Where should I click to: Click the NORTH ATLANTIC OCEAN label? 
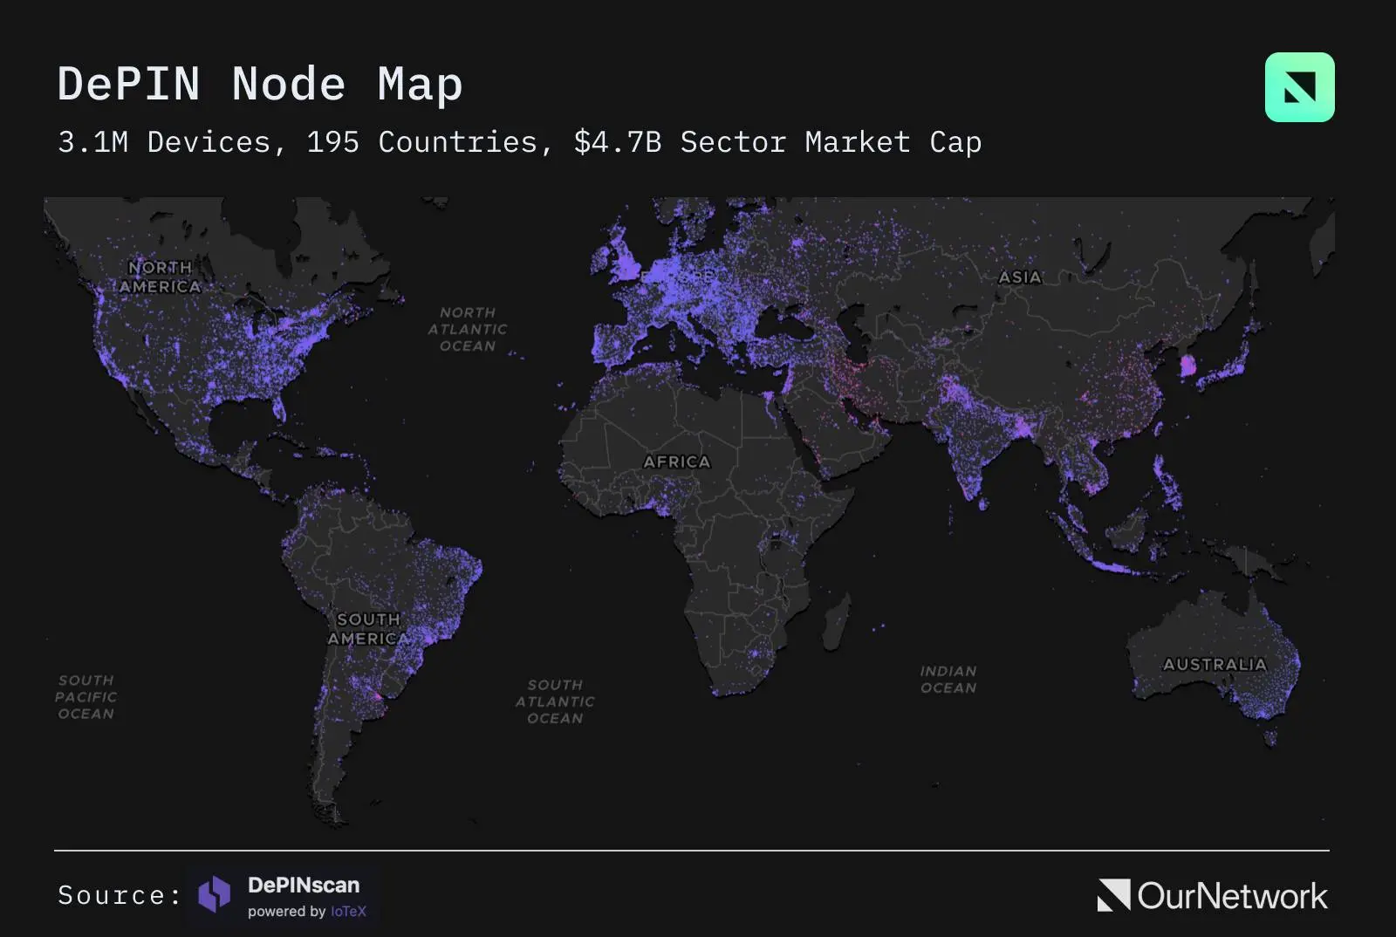click(468, 329)
